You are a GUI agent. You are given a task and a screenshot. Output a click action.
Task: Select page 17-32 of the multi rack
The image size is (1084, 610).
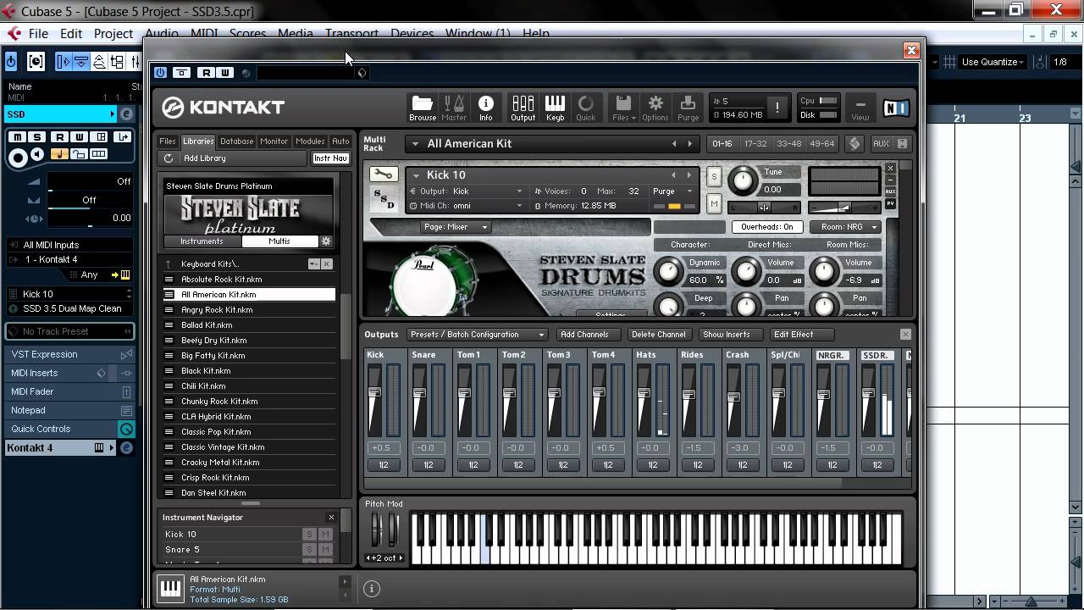tap(755, 144)
